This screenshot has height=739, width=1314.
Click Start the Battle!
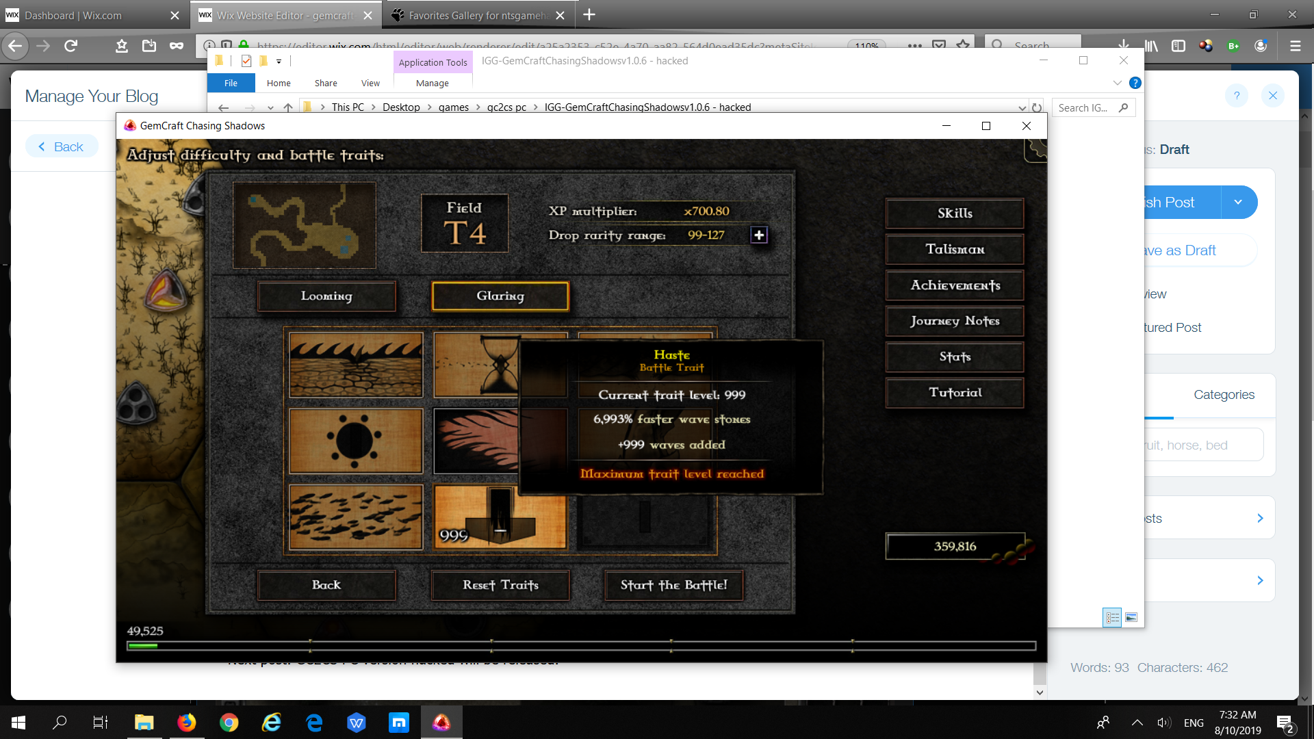click(674, 585)
